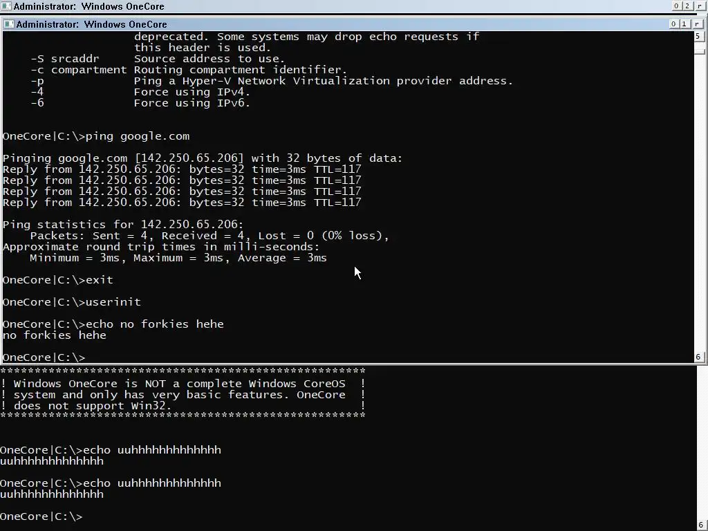Click 'Ping statistics for 142.250.65.206:' line
The width and height of the screenshot is (708, 531).
pyautogui.click(x=123, y=225)
